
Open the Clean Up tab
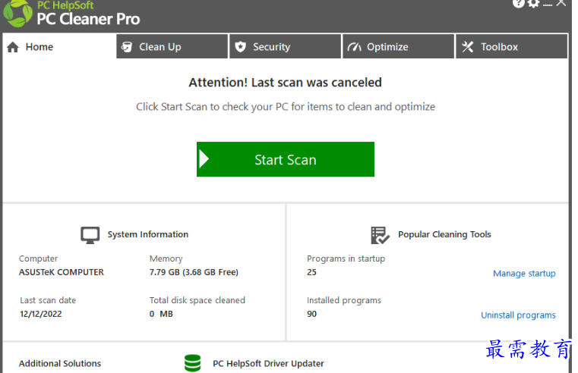[x=172, y=47]
